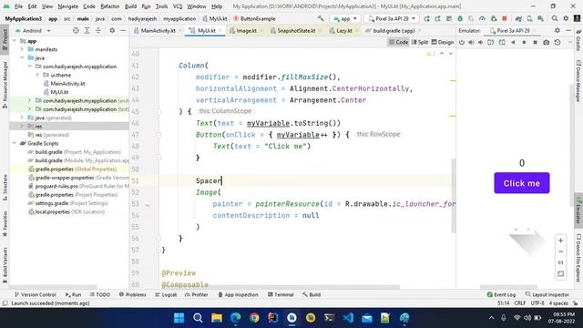The height and width of the screenshot is (328, 583).
Task: Toggle Resource Manager side tab
Action: pyautogui.click(x=5, y=85)
